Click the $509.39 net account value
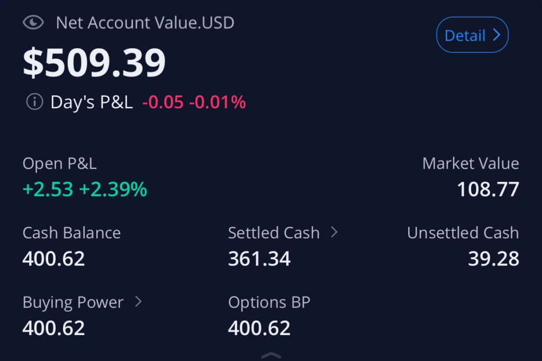This screenshot has height=361, width=542. [x=94, y=63]
